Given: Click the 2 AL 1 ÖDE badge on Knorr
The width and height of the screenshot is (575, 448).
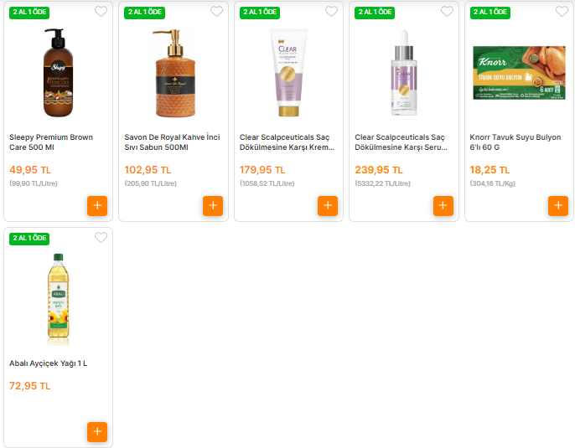Looking at the screenshot, I should pos(490,12).
